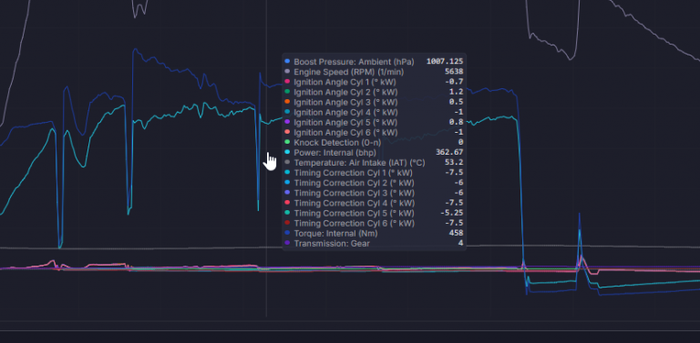The width and height of the screenshot is (700, 343).
Task: Click the power value 362.67
Action: [449, 153]
